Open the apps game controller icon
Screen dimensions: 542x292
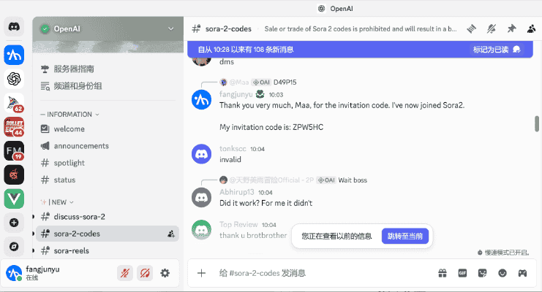click(x=522, y=273)
